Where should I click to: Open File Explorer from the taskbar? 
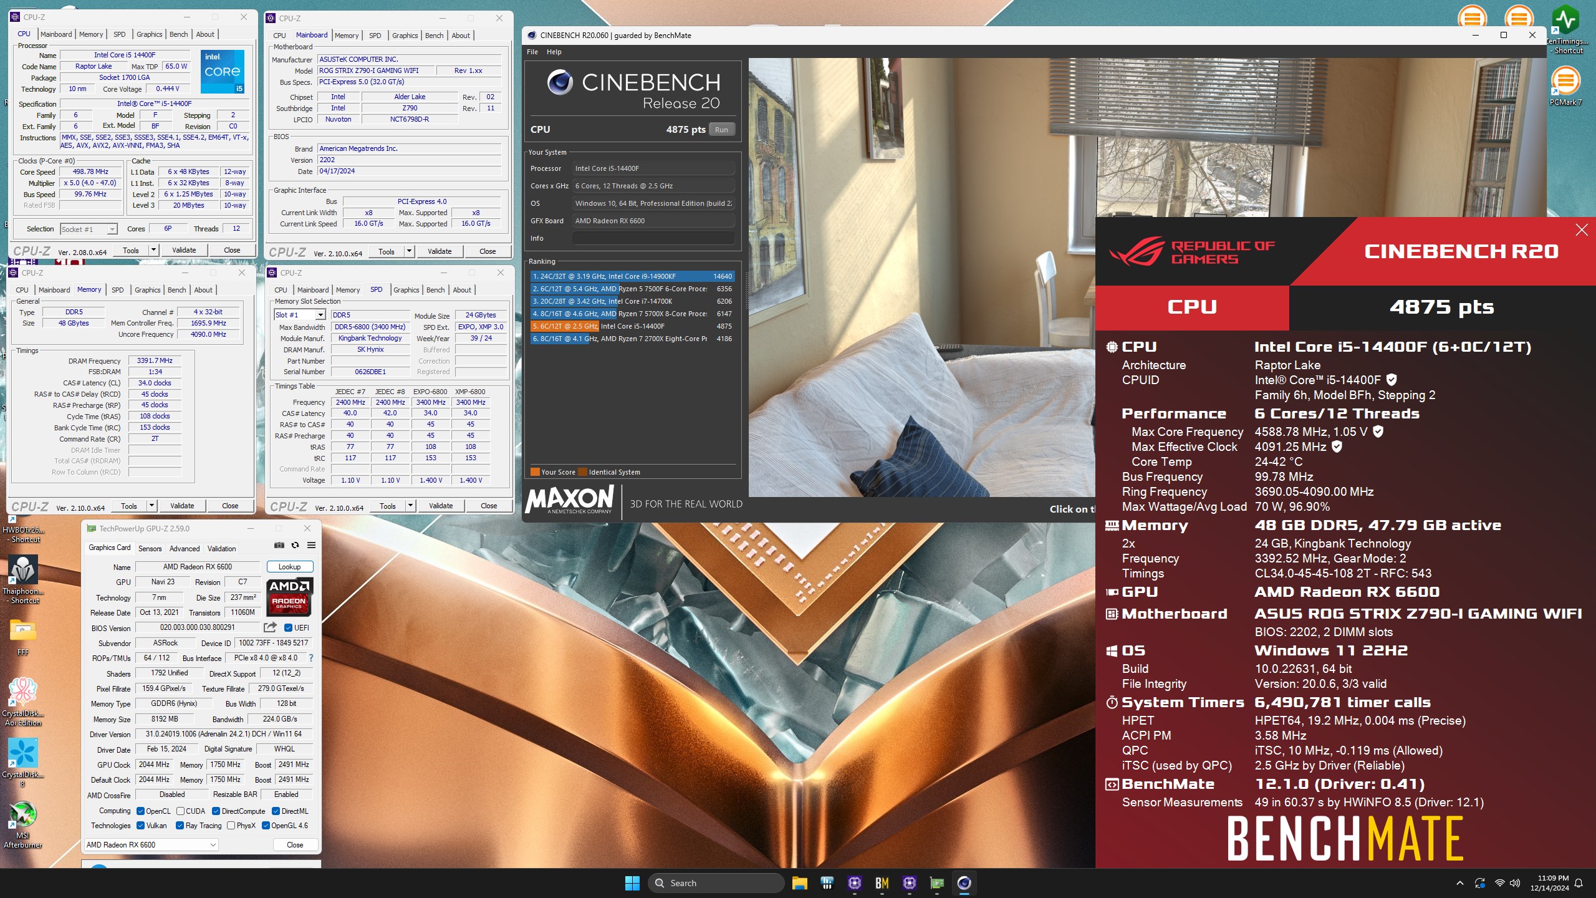coord(799,882)
